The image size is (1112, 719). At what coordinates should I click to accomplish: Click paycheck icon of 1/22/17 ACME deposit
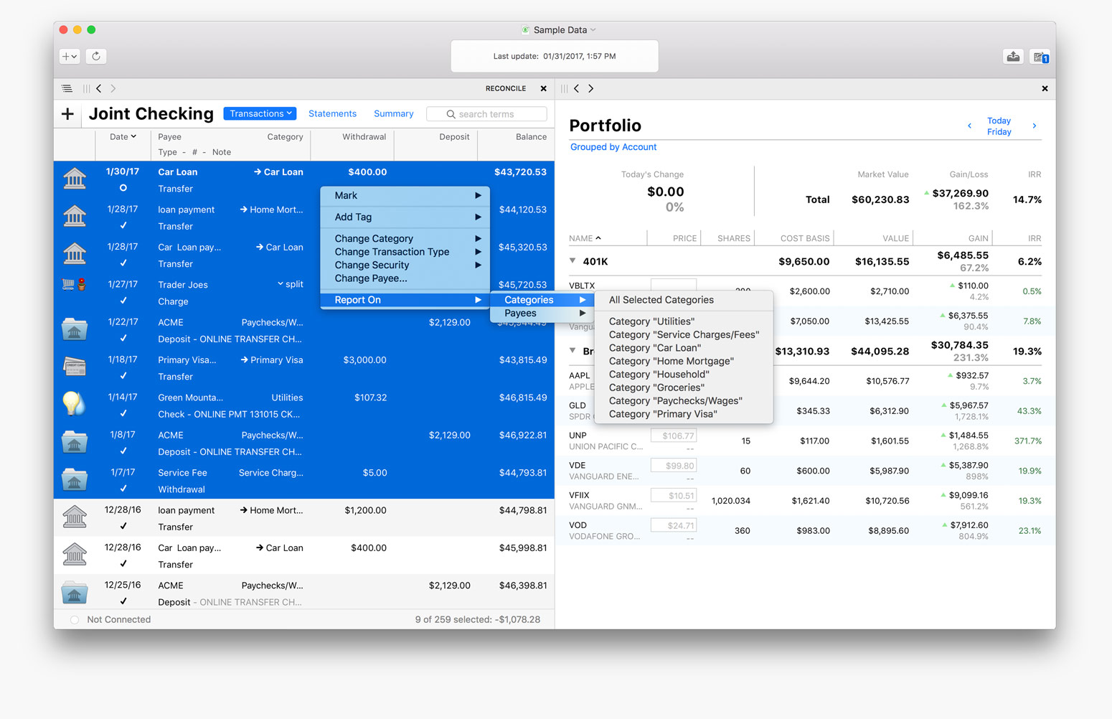click(75, 329)
